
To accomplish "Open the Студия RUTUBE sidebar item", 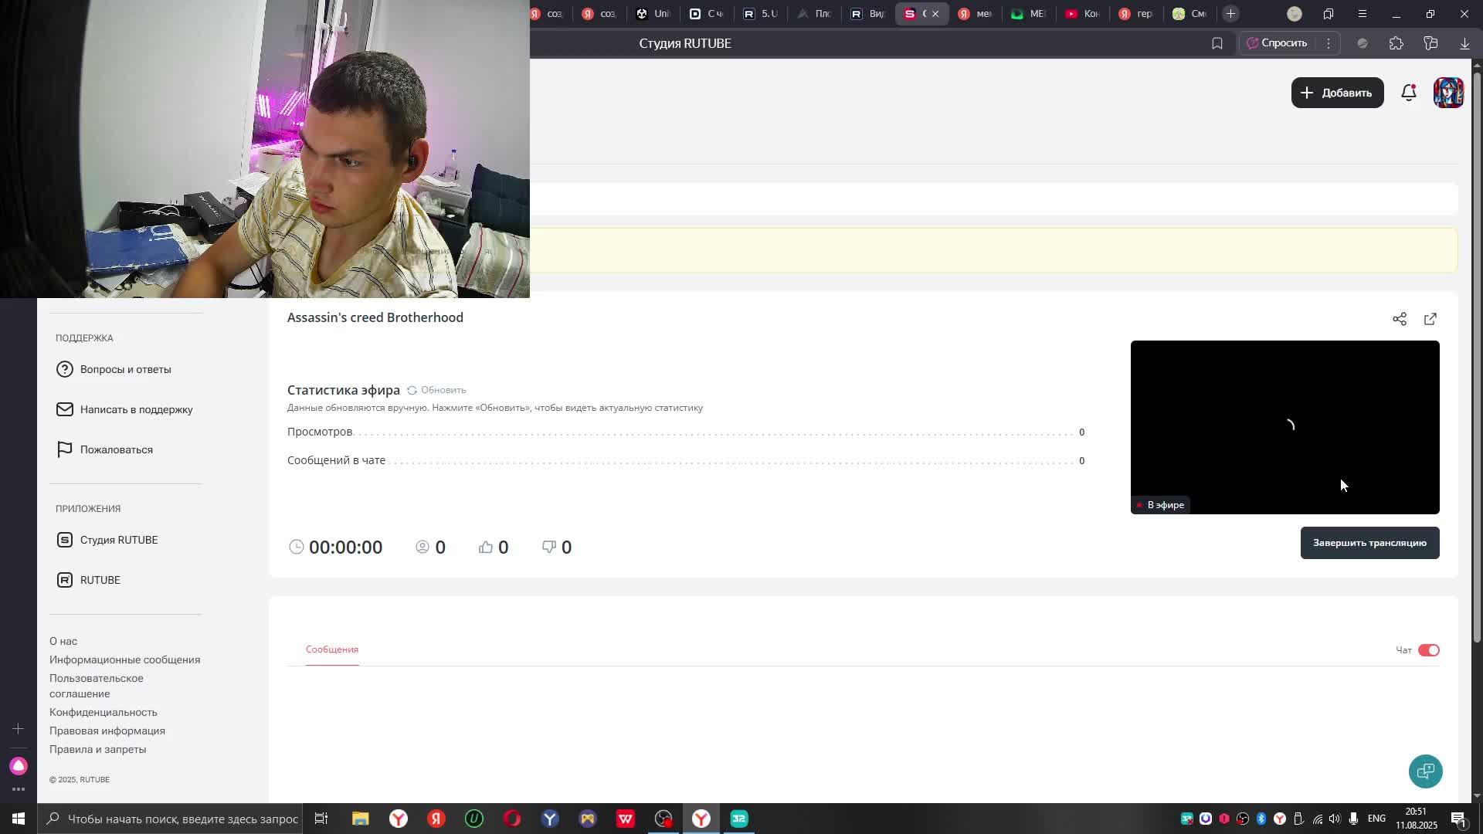I will pos(118,540).
